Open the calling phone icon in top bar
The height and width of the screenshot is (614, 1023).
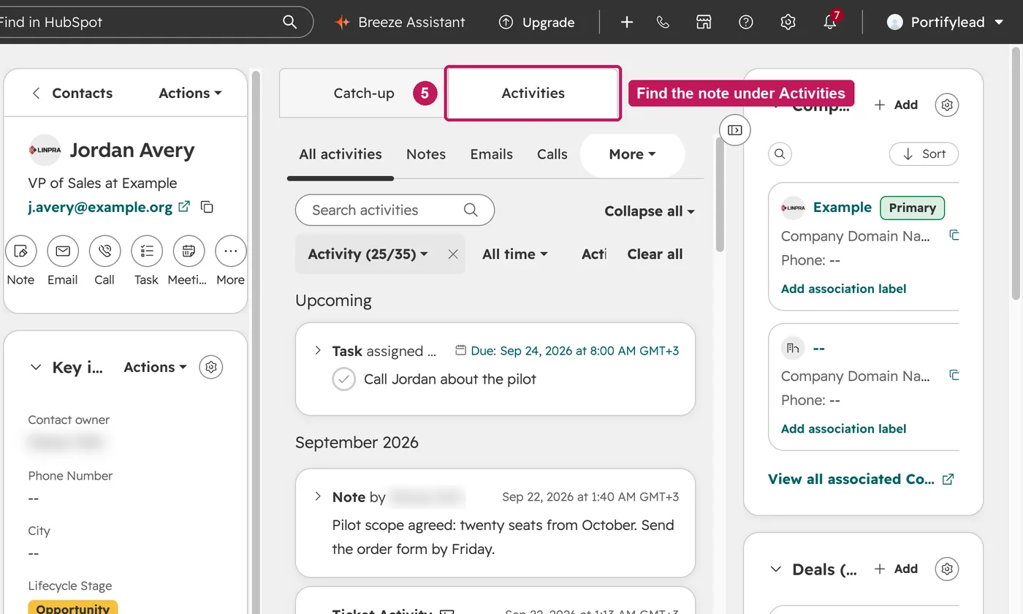pyautogui.click(x=663, y=22)
